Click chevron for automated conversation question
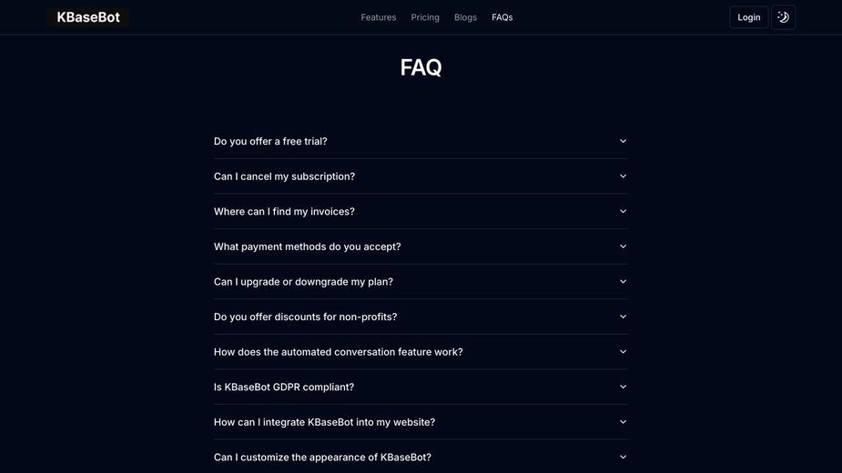The height and width of the screenshot is (473, 842). (x=623, y=352)
